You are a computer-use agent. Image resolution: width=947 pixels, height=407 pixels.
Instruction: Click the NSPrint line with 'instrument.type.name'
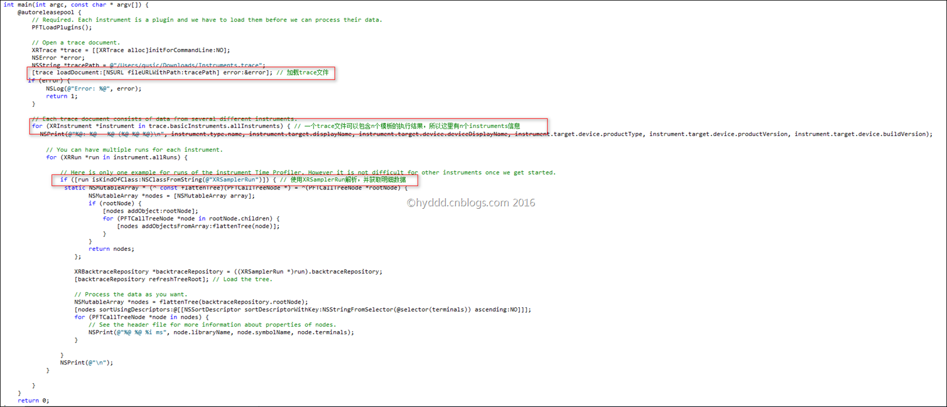(486, 134)
